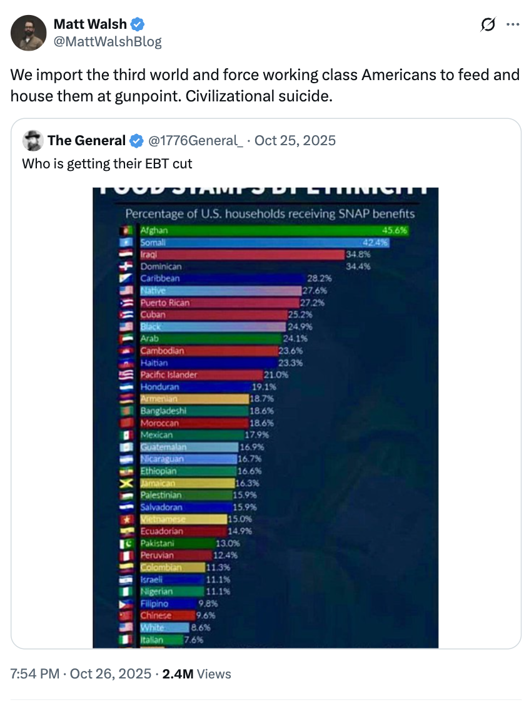Image resolution: width=529 pixels, height=706 pixels.
Task: Click the Jamaican flag icon in chart
Action: pos(126,483)
